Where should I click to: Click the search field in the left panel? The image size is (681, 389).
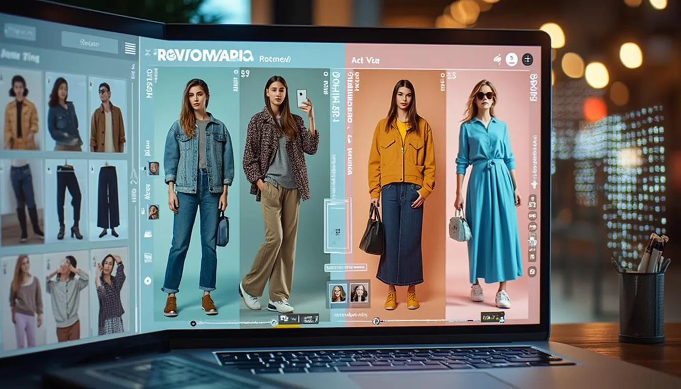pyautogui.click(x=90, y=43)
